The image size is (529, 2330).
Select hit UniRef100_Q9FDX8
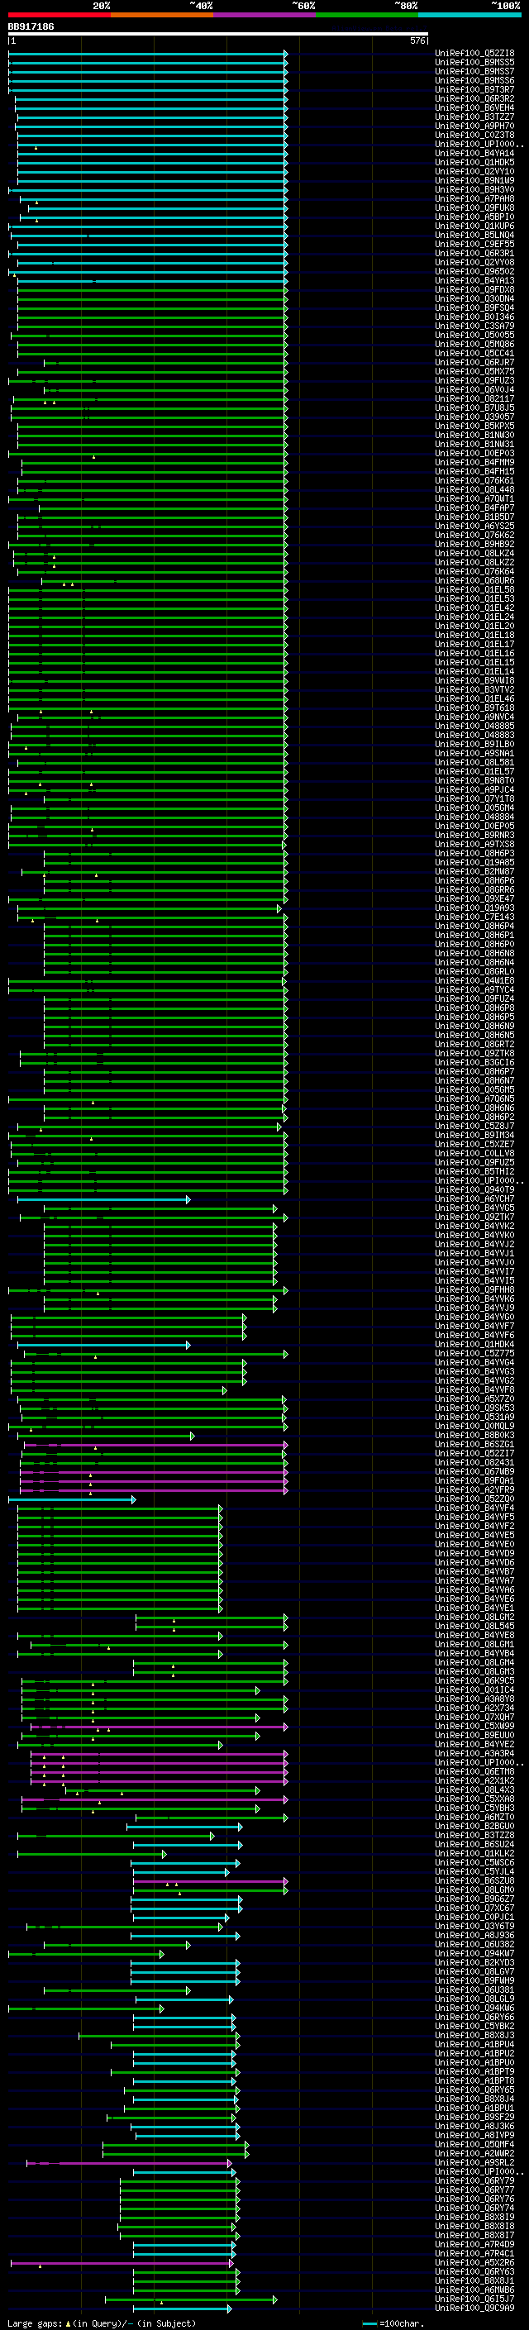(474, 289)
